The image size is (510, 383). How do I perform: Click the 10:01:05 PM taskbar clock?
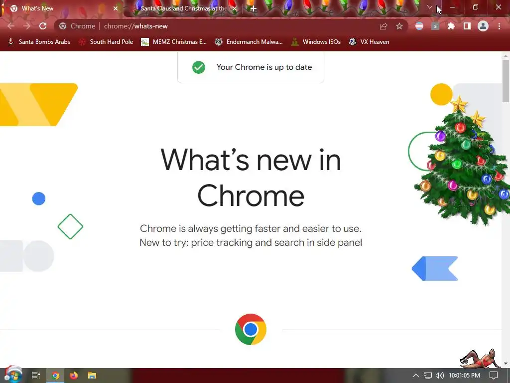(465, 376)
